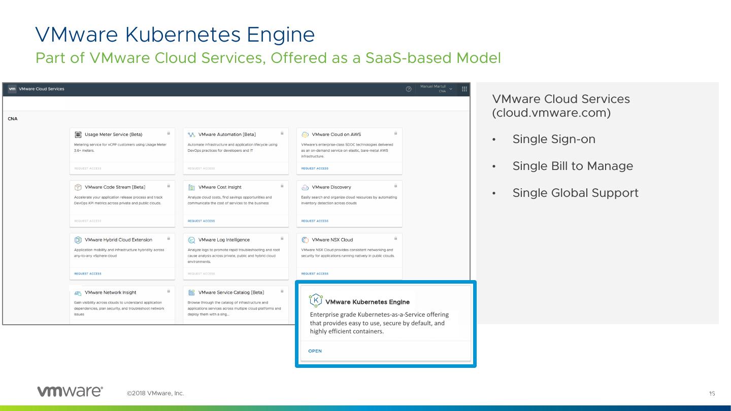Click Request Access under VMware Automation

tap(201, 168)
